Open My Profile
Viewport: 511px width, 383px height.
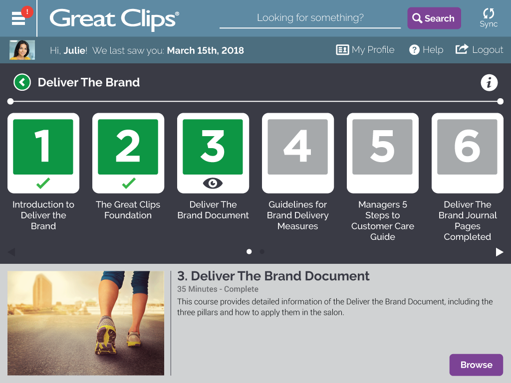(x=365, y=49)
